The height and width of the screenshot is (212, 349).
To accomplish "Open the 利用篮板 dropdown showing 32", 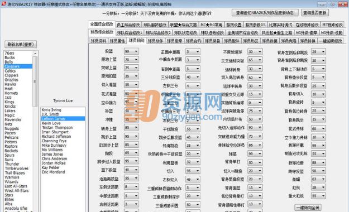I will coord(193,162).
